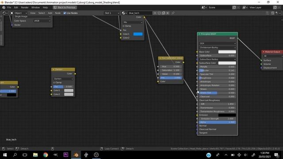Open the Edit menu
Image resolution: width=283 pixels, height=159 pixels.
[x=16, y=8]
